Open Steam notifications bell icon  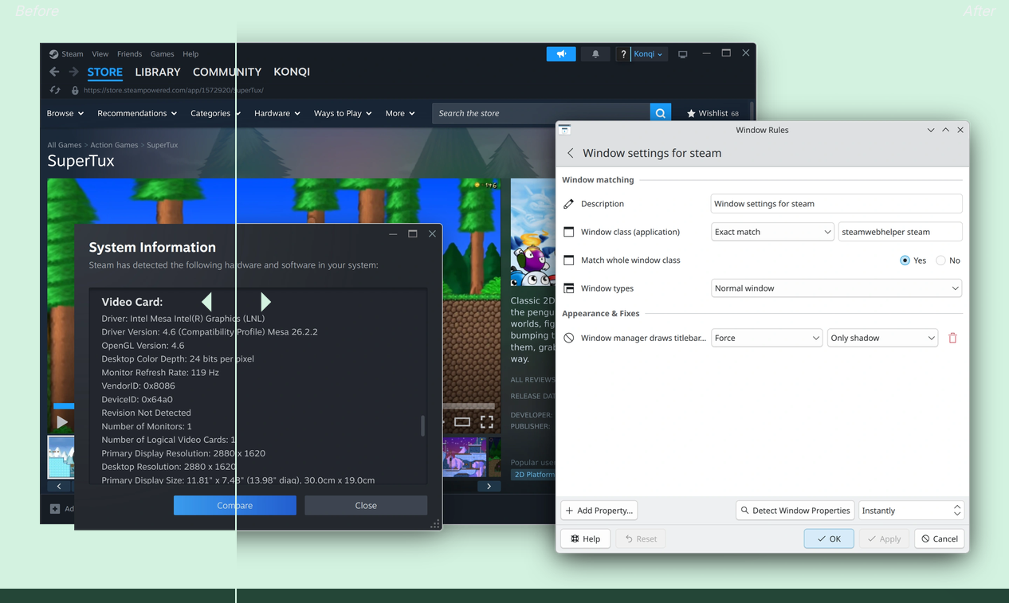click(x=595, y=53)
